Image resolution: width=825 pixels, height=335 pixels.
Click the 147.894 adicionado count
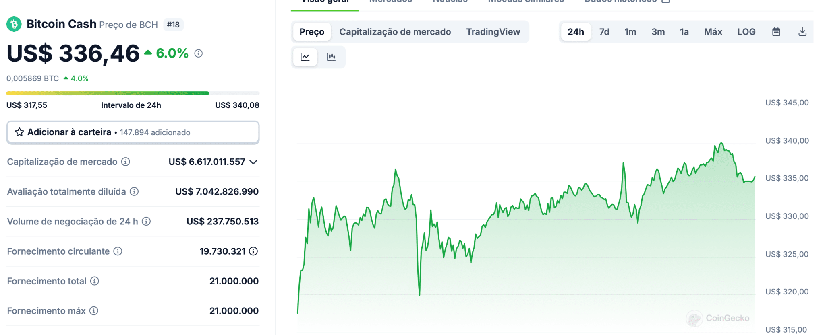pyautogui.click(x=155, y=132)
